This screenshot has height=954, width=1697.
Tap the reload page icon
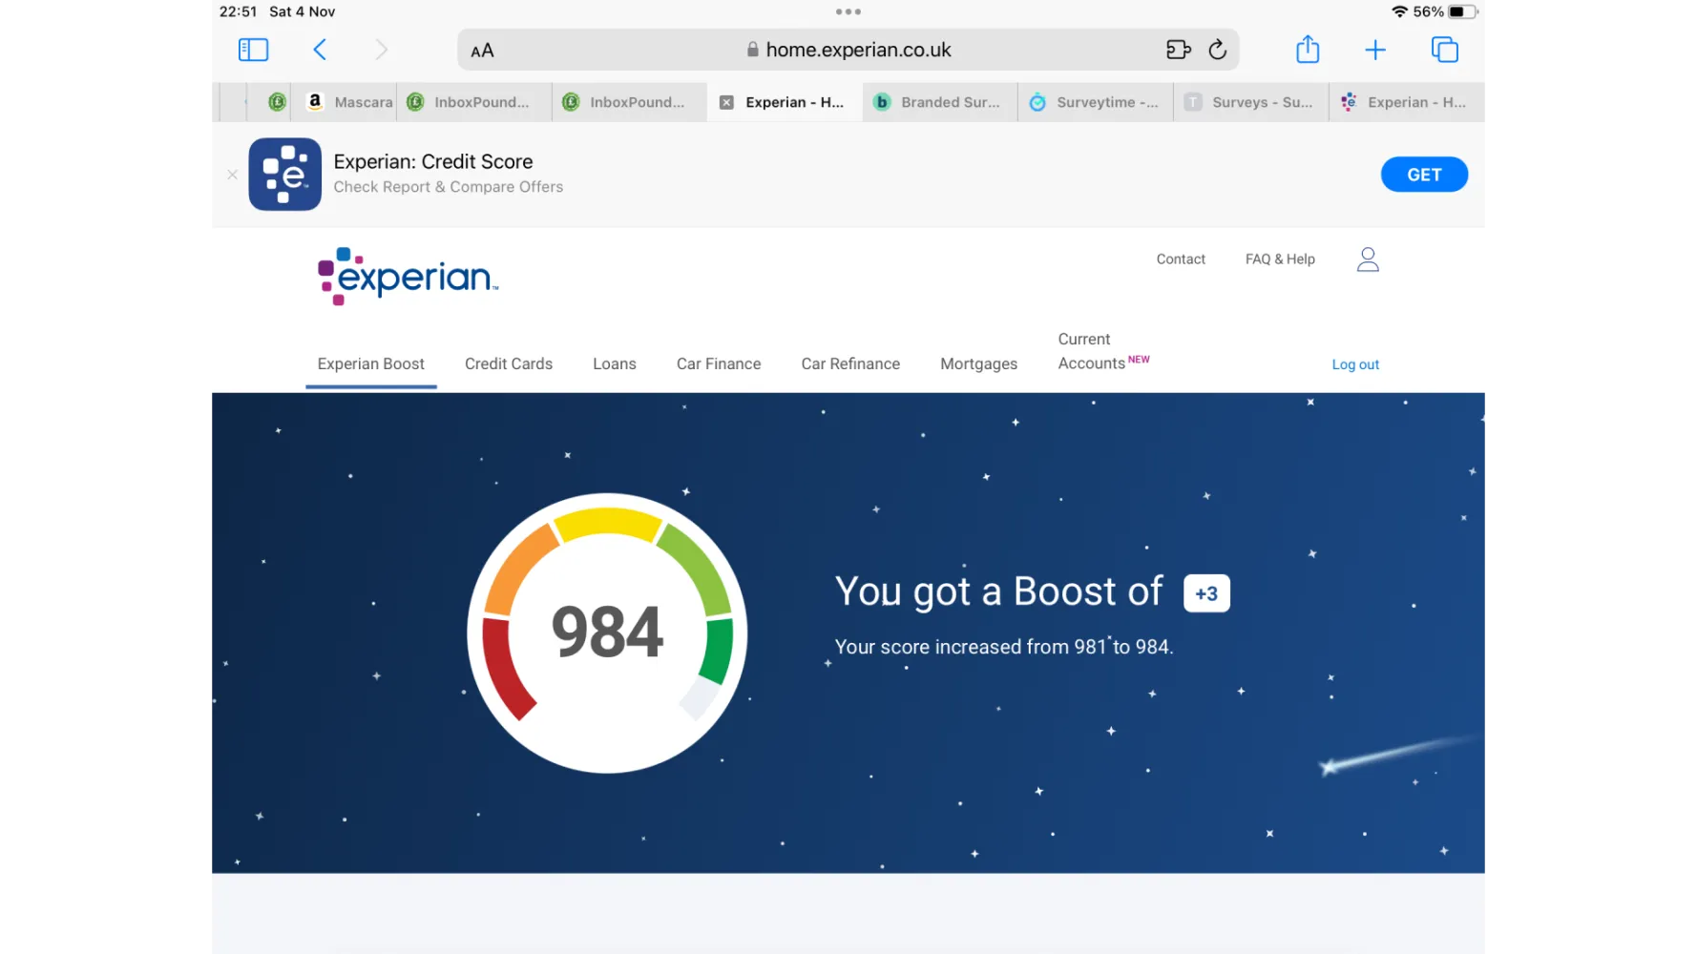click(1218, 50)
